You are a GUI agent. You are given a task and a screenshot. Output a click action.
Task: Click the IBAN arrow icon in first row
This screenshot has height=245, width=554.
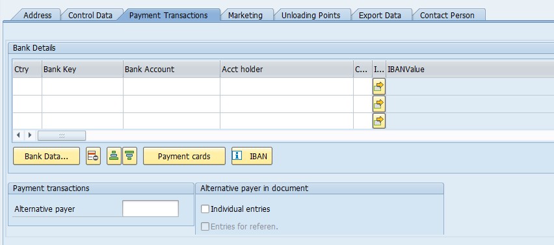coord(378,86)
